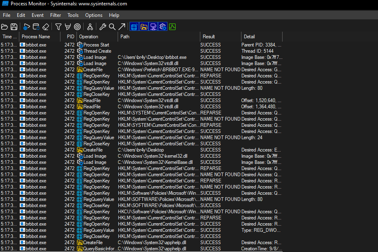Click the PID column header
This screenshot has width=378, height=252.
tap(69, 37)
